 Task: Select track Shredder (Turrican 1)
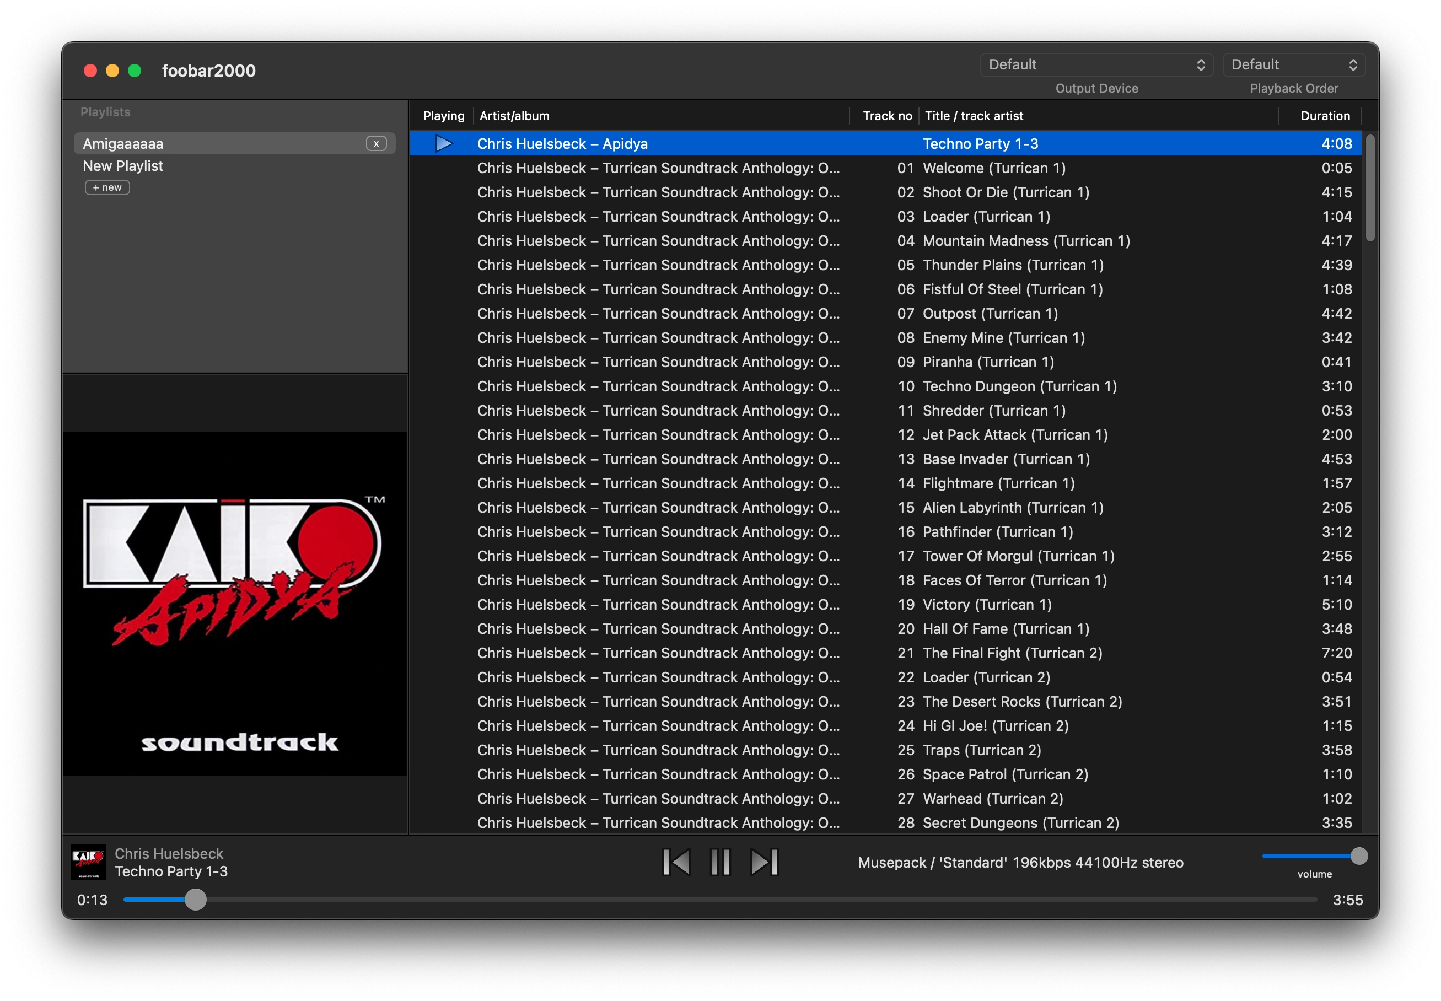(885, 411)
